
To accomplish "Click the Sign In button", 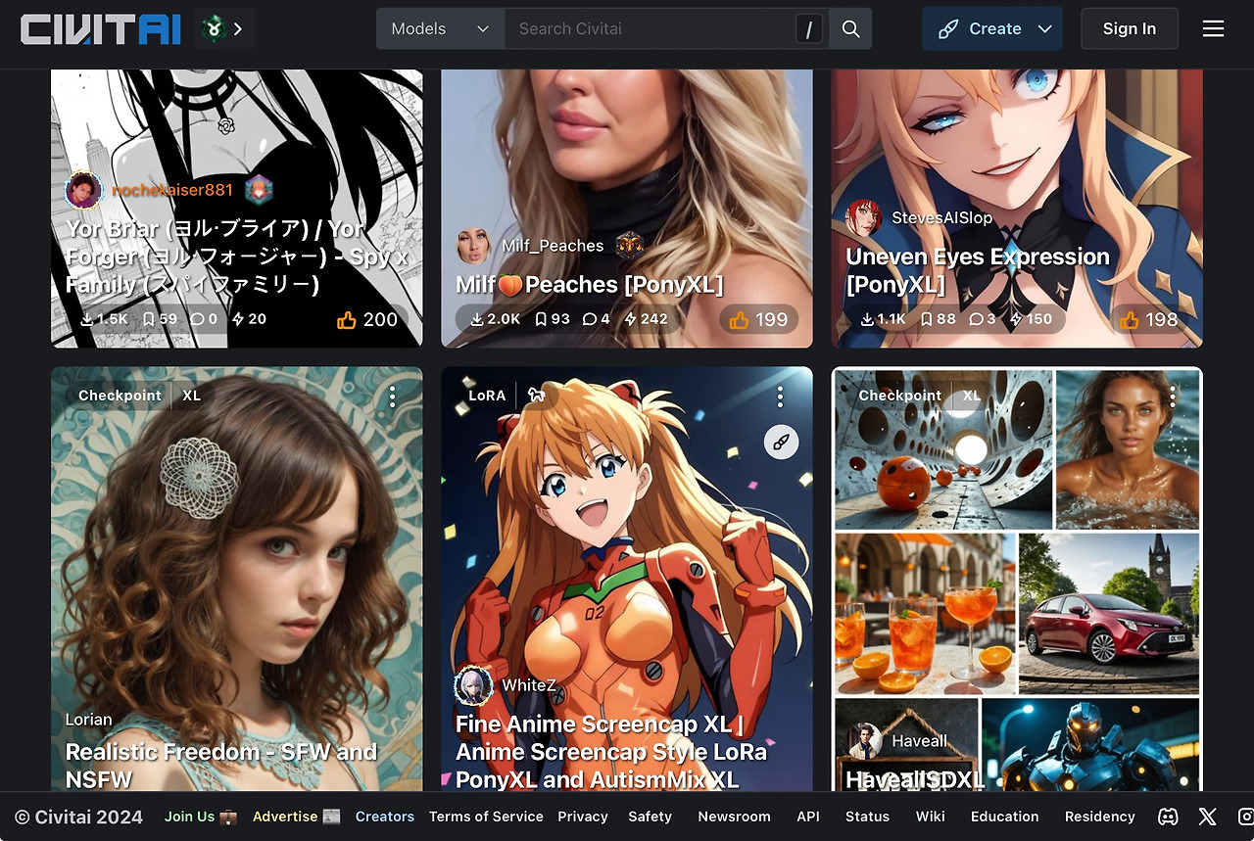I will pyautogui.click(x=1130, y=29).
